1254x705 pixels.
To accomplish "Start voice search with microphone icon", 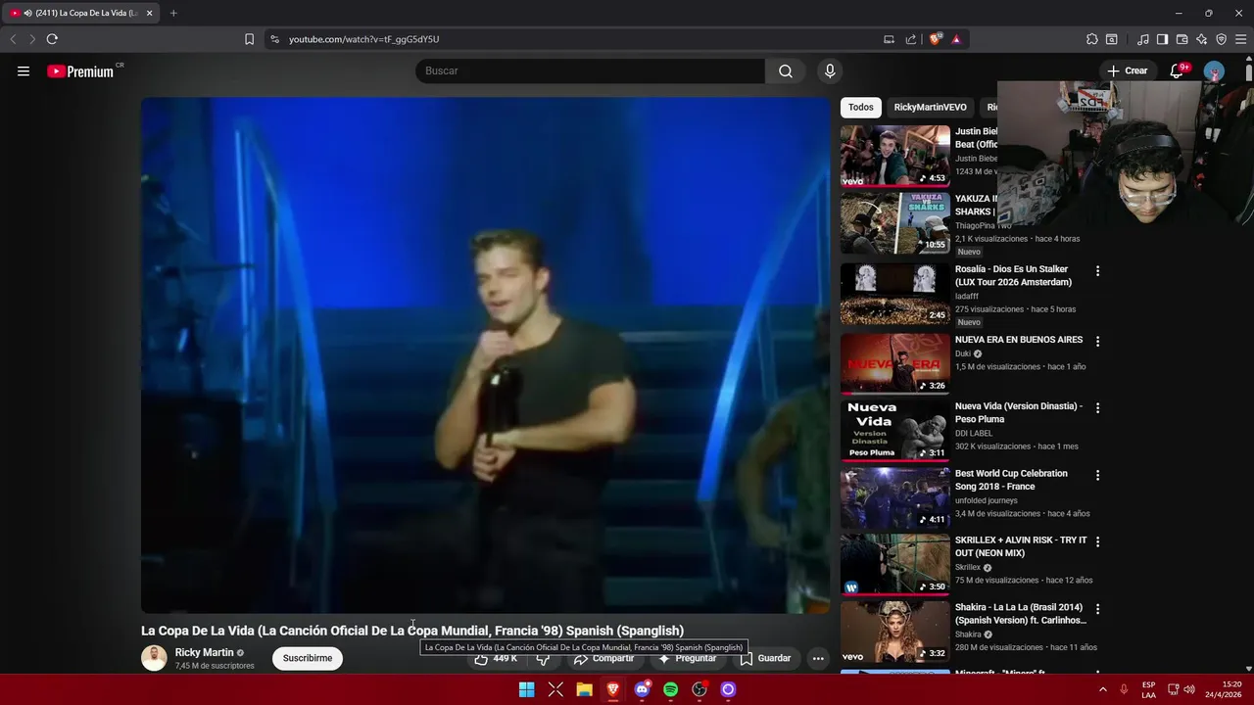I will pyautogui.click(x=830, y=70).
